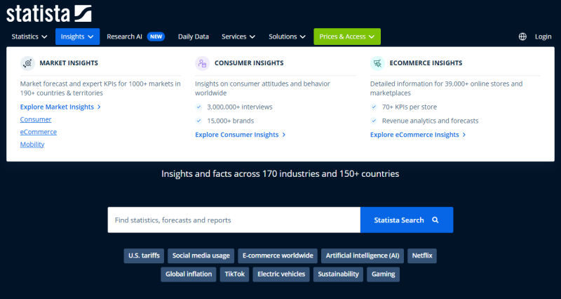Screen dimensions: 561x299
Task: Open the Prices & Access dropdown
Action: pyautogui.click(x=347, y=36)
